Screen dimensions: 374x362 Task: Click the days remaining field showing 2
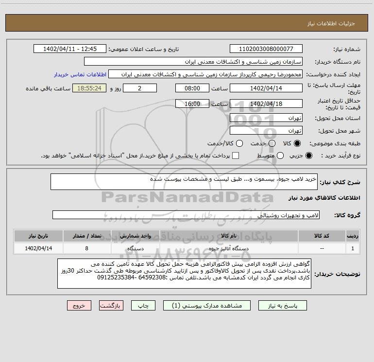140,88
